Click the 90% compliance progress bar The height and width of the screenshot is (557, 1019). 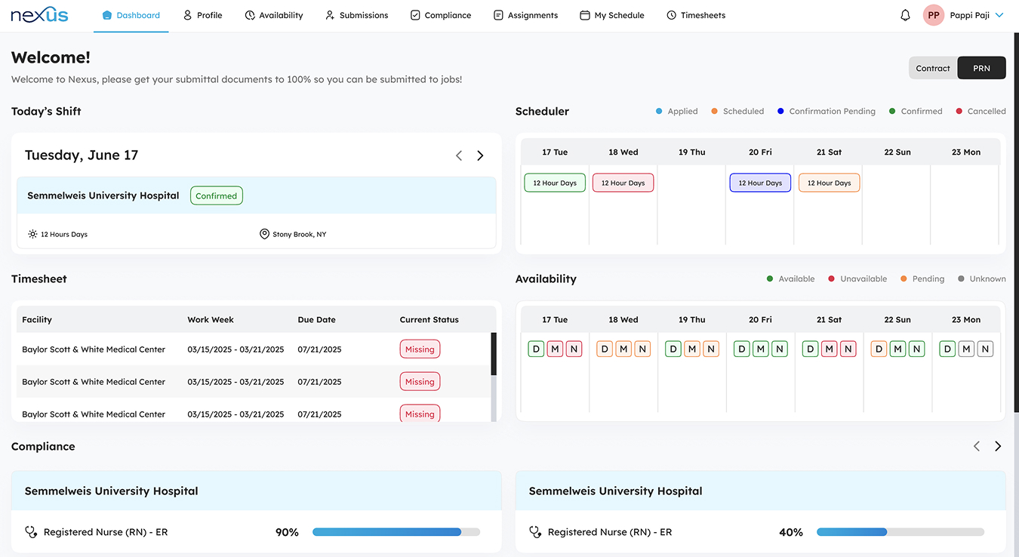[x=396, y=532]
